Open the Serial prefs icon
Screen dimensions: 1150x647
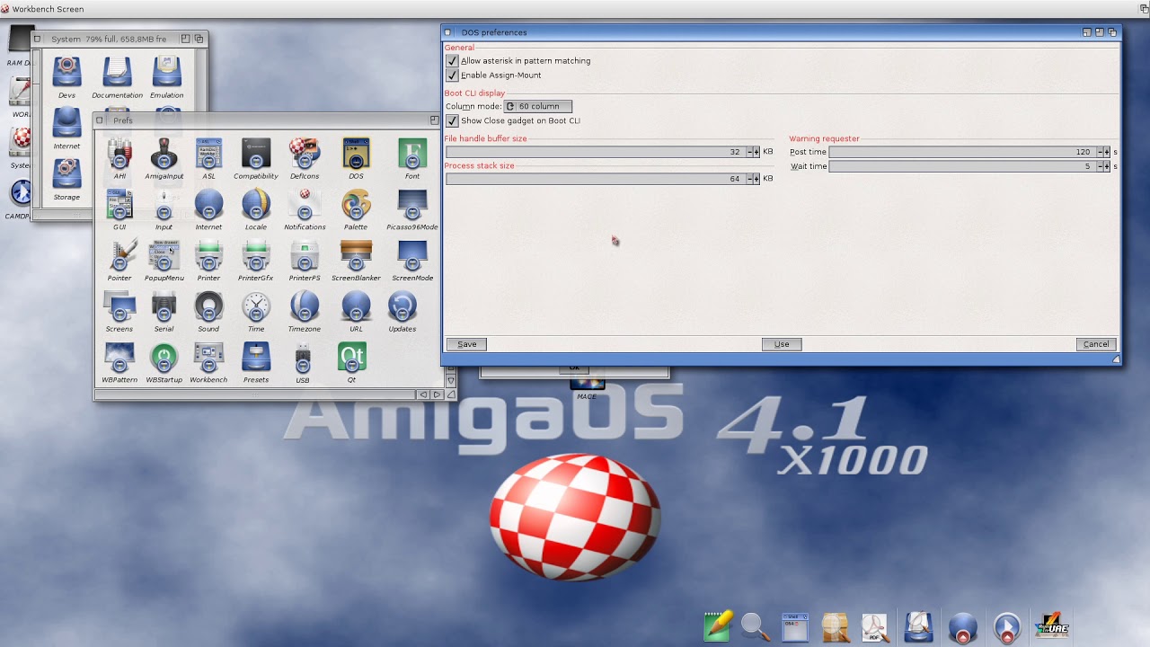click(x=164, y=307)
